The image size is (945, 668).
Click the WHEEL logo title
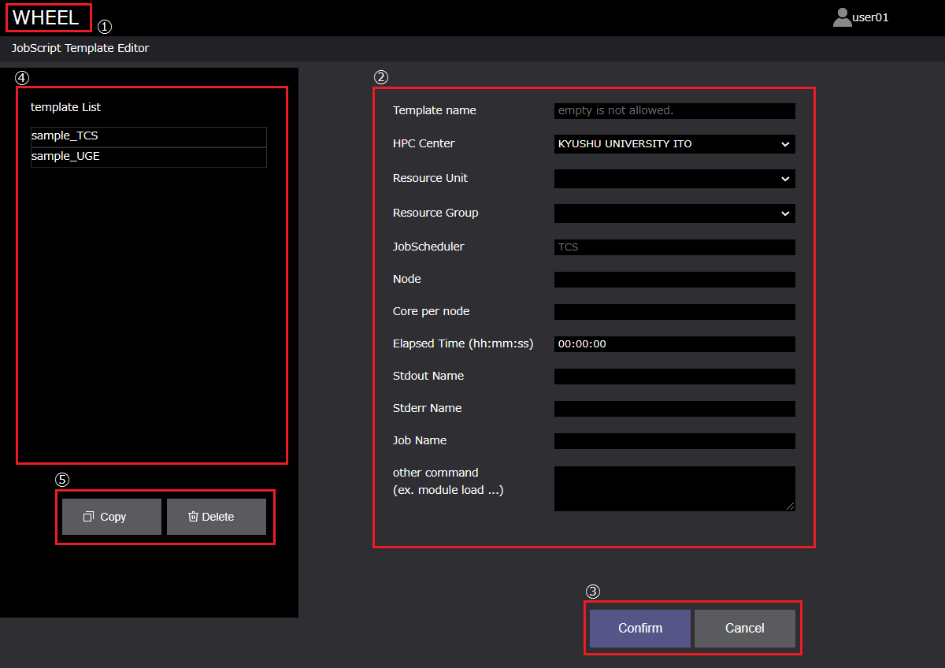point(46,17)
